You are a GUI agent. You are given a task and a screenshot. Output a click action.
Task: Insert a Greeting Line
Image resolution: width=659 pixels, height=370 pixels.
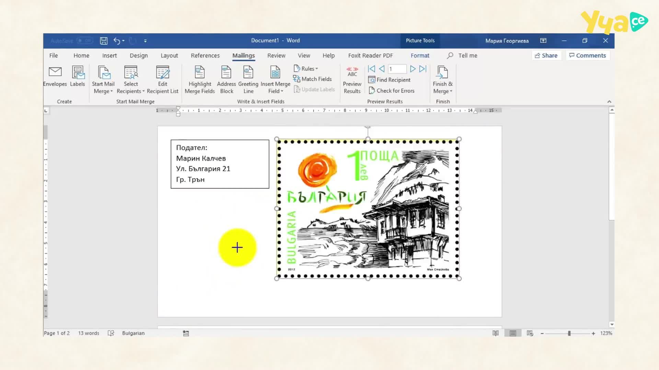click(248, 80)
